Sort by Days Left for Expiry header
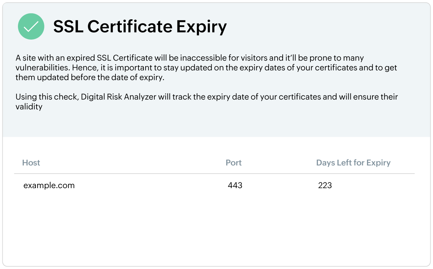This screenshot has width=433, height=269. (x=353, y=163)
